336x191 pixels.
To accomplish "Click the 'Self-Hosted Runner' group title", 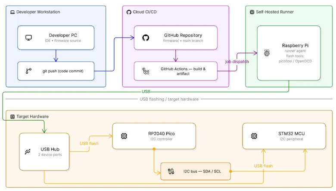I will (275, 12).
